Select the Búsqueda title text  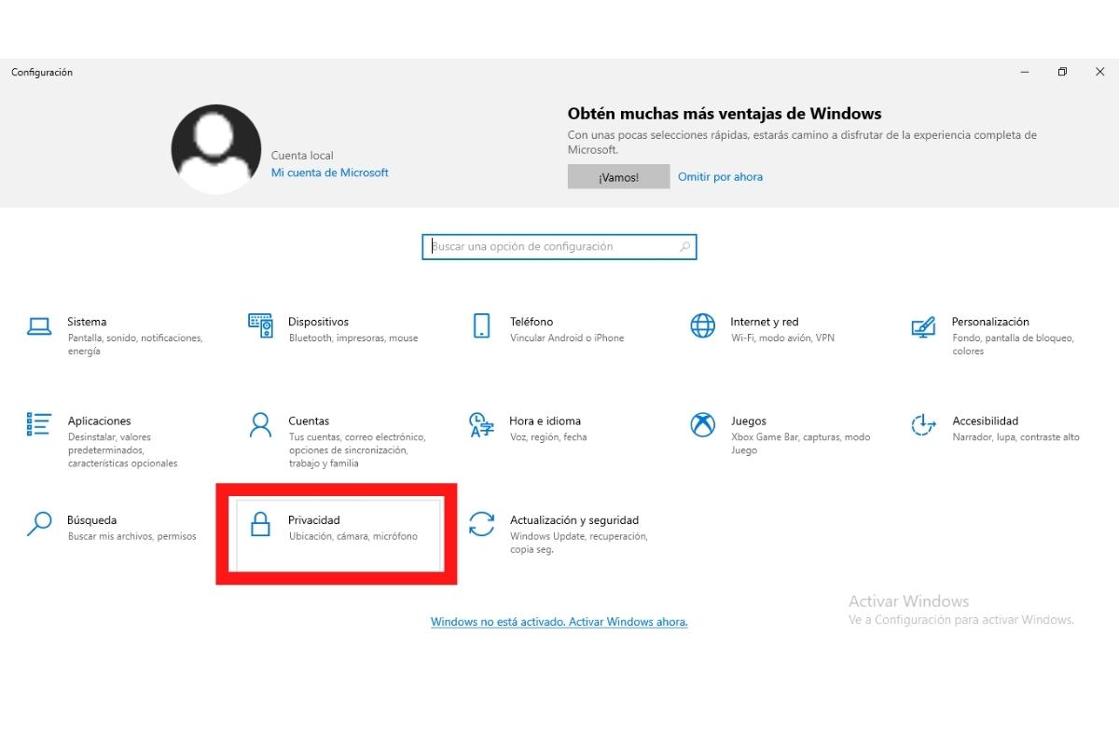tap(92, 520)
